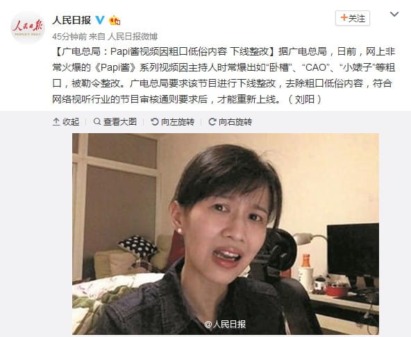Click the clockwise rotate arrow icon

[212, 121]
